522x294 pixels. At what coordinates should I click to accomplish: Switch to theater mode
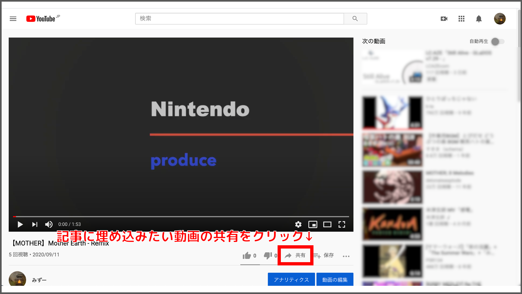click(327, 224)
